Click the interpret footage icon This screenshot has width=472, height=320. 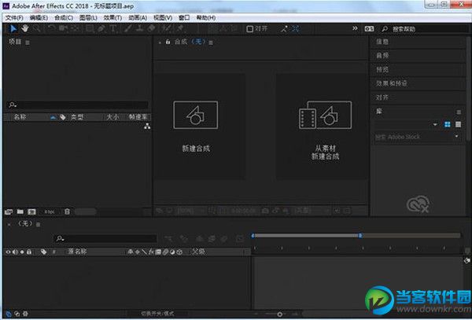click(x=9, y=211)
